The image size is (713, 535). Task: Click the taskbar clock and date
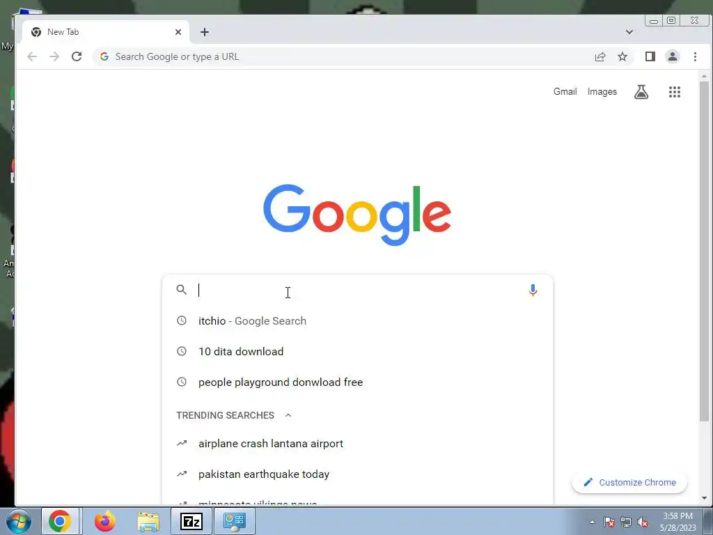(677, 522)
